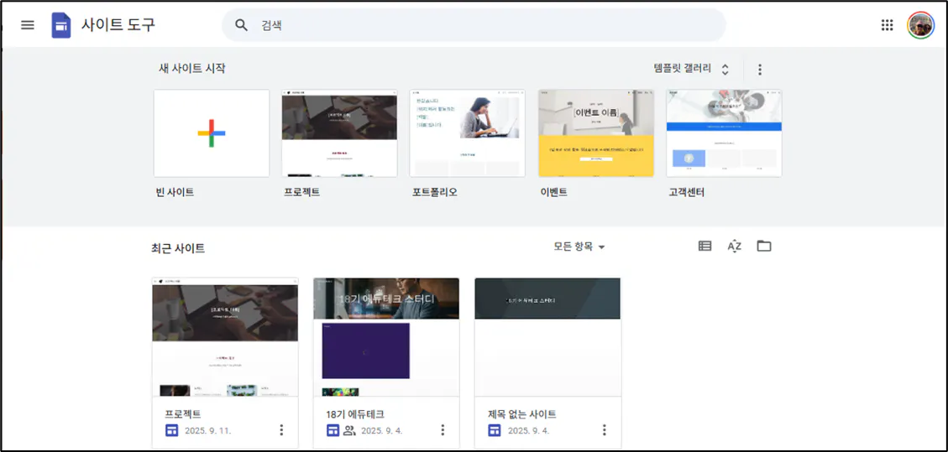Open more options for 제목 없는 사이트

(x=604, y=429)
